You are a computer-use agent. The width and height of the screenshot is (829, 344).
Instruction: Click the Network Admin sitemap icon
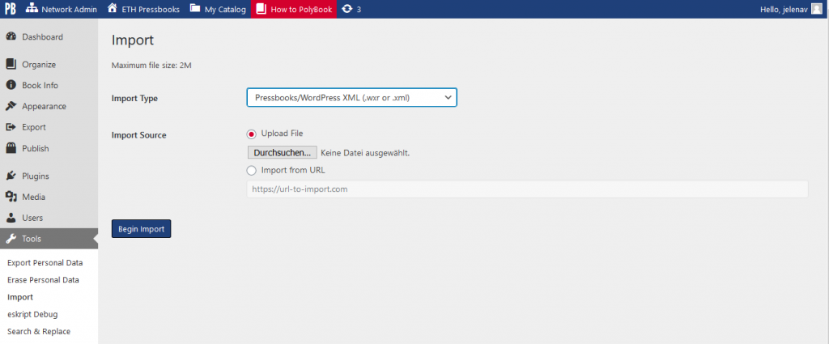(x=32, y=9)
